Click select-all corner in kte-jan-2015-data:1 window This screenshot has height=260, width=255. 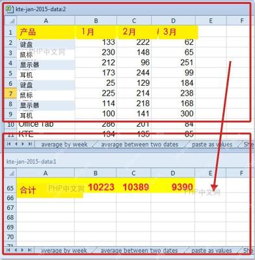(x=11, y=173)
